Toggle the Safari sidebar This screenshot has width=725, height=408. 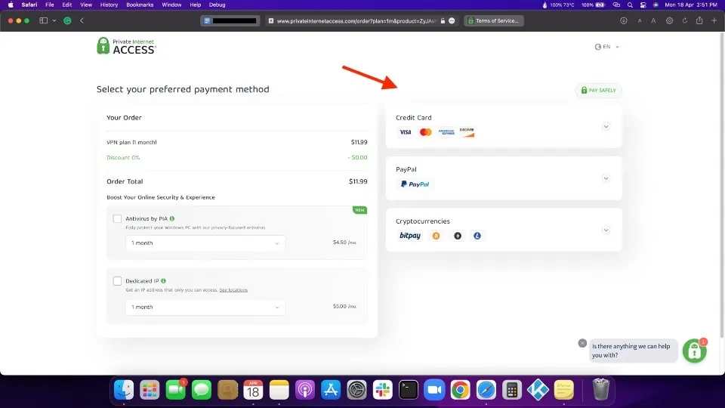coord(44,20)
